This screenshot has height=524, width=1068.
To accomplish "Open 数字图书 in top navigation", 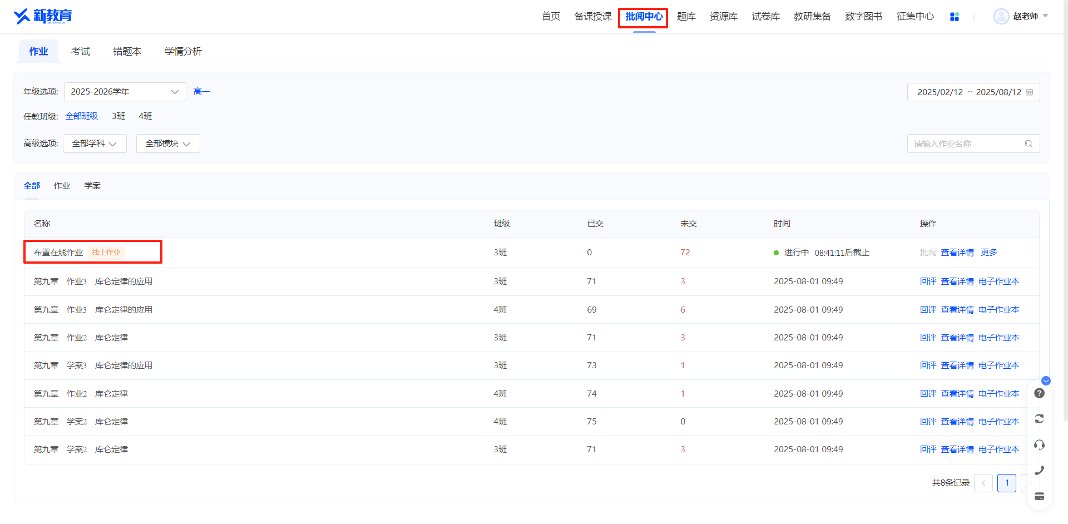I will (x=864, y=16).
